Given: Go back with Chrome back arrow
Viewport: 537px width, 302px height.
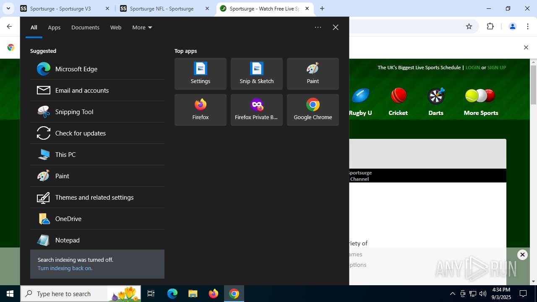Looking at the screenshot, I should [x=9, y=26].
